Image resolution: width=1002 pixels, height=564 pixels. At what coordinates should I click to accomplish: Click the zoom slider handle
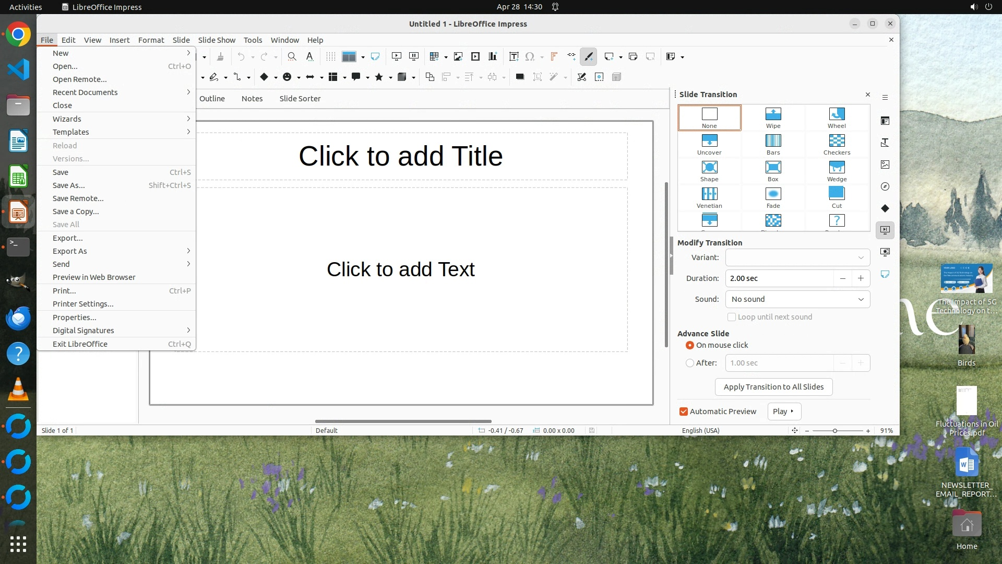[835, 431]
